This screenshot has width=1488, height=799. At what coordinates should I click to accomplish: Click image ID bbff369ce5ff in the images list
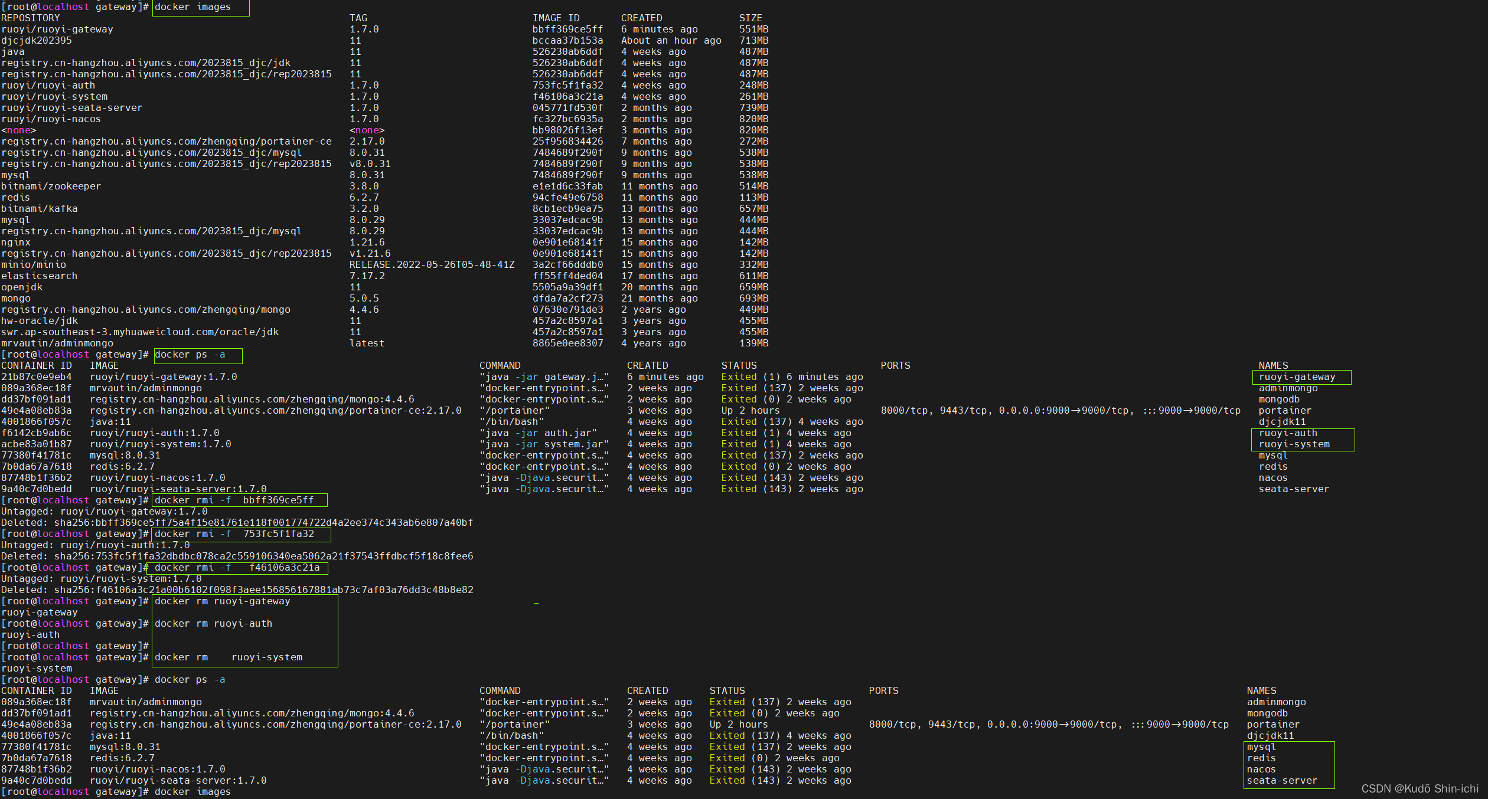[568, 30]
